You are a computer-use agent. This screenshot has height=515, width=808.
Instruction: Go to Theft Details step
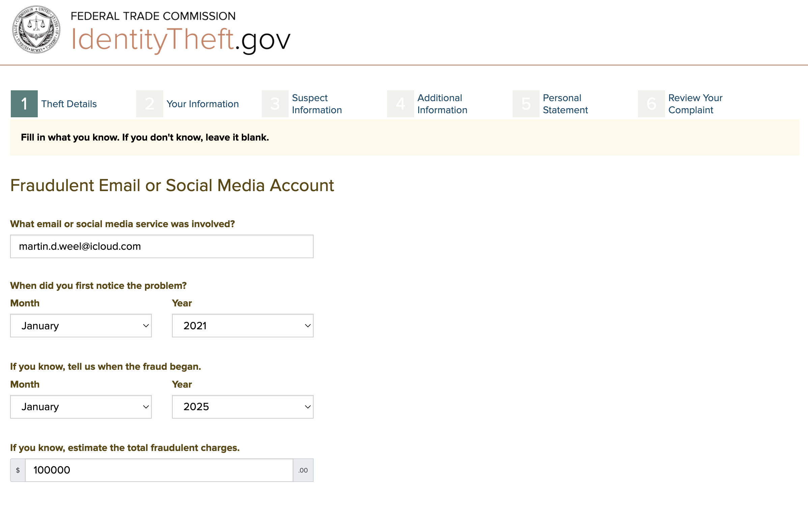(x=69, y=104)
